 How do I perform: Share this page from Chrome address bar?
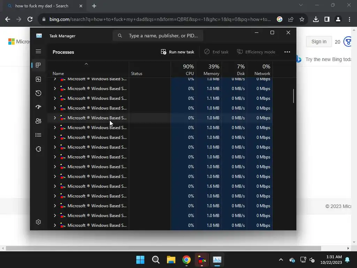pos(291,20)
